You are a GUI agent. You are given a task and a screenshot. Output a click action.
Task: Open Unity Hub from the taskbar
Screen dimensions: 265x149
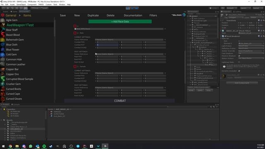coord(92,146)
